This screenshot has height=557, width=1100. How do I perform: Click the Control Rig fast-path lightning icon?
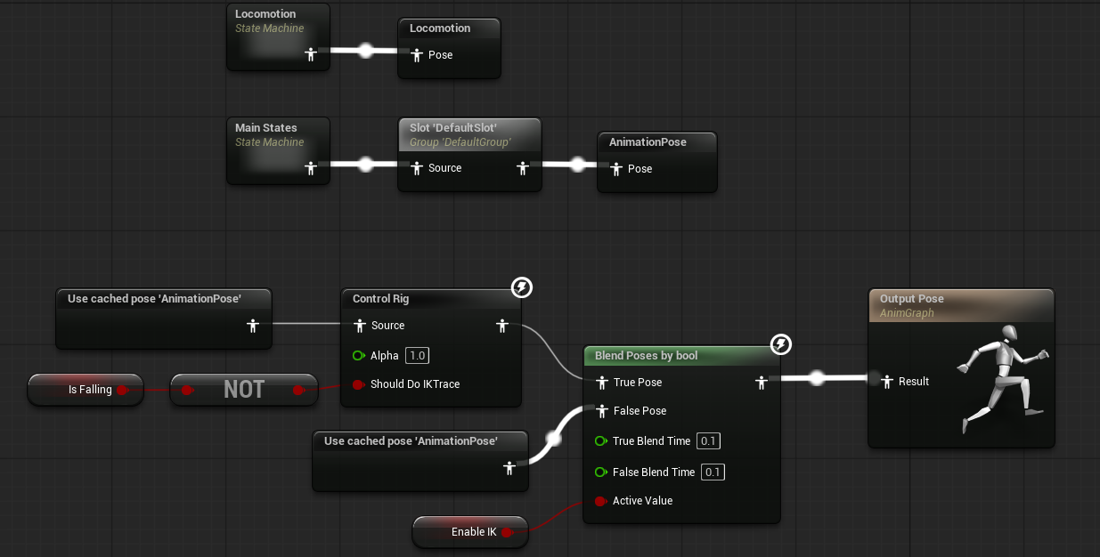click(522, 287)
